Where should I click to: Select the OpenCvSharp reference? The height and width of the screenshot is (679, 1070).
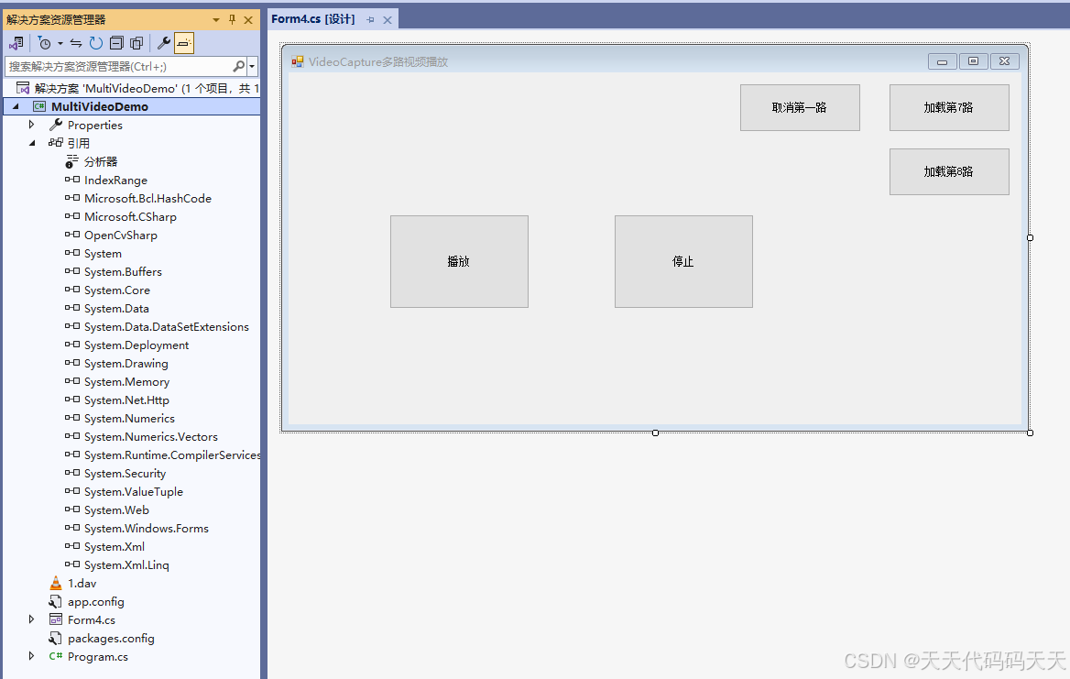click(121, 235)
